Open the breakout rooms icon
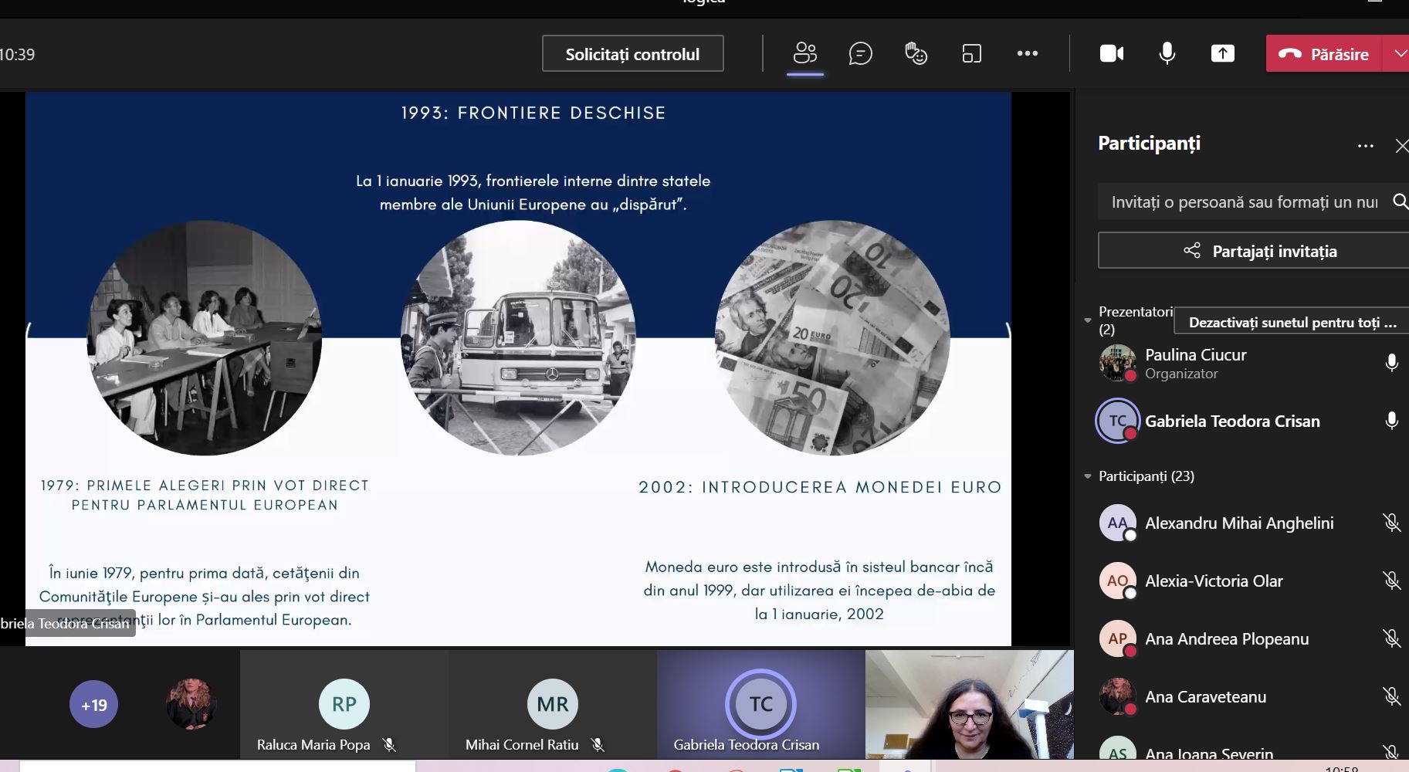Screen dimensions: 1409x772 tap(971, 53)
